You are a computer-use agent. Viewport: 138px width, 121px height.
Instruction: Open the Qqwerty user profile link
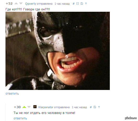tap(31, 4)
